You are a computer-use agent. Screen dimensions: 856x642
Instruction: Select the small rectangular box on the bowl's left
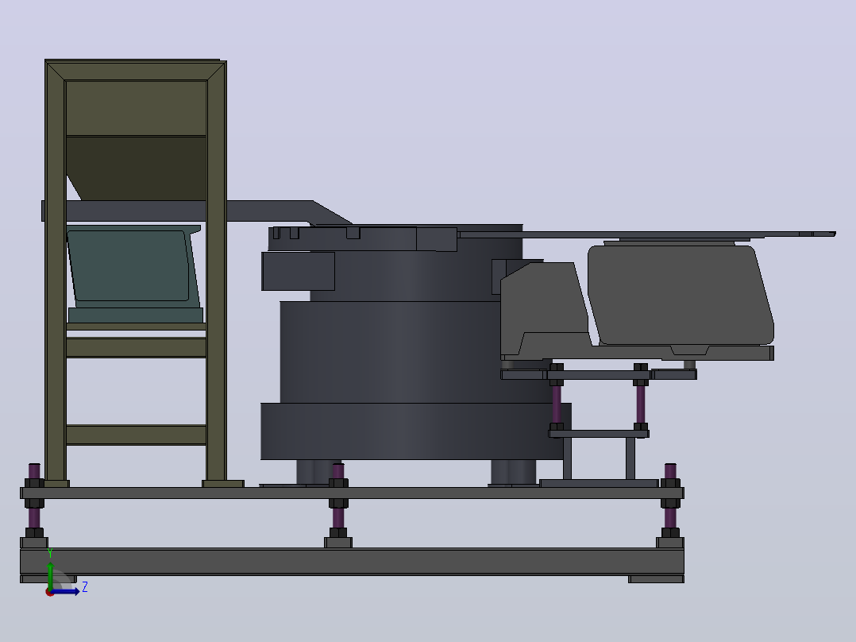298,271
